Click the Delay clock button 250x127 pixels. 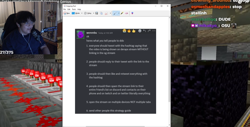(x=88, y=13)
